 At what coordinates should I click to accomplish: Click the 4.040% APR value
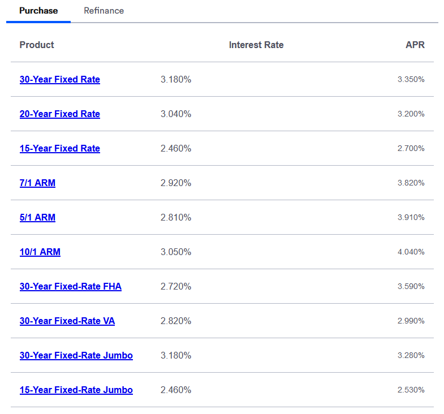click(411, 252)
